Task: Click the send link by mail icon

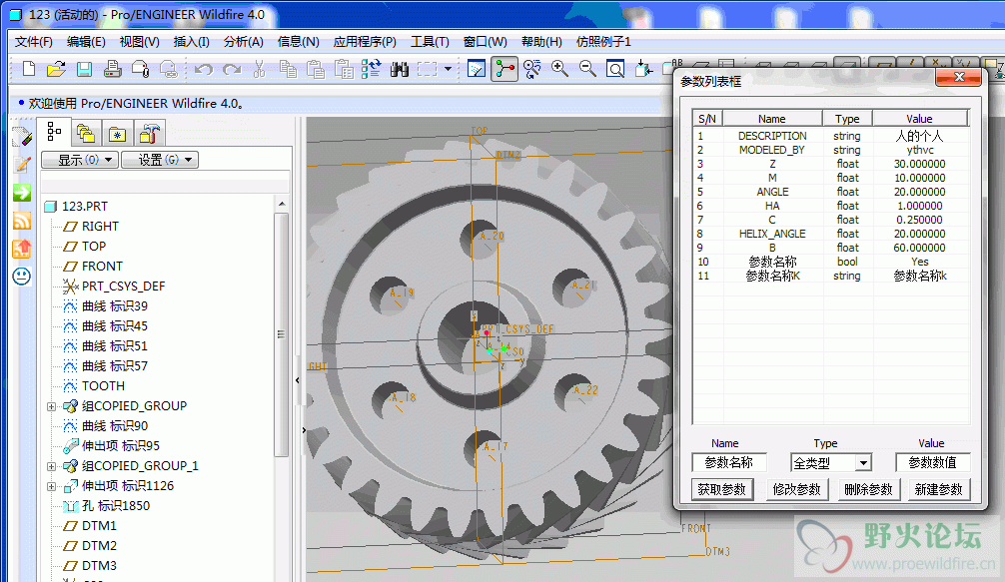Action: 169,69
